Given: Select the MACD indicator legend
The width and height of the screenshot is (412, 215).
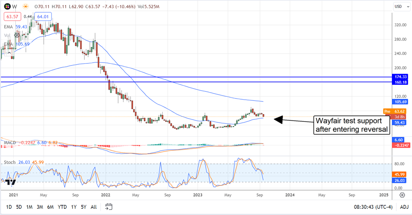Looking at the screenshot, I should [31, 143].
